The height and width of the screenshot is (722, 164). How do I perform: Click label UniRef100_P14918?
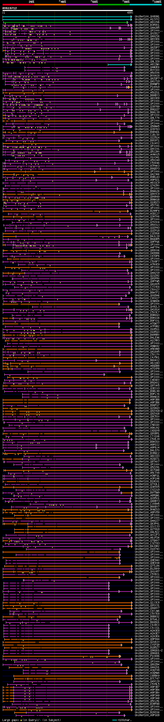[x=147, y=87]
